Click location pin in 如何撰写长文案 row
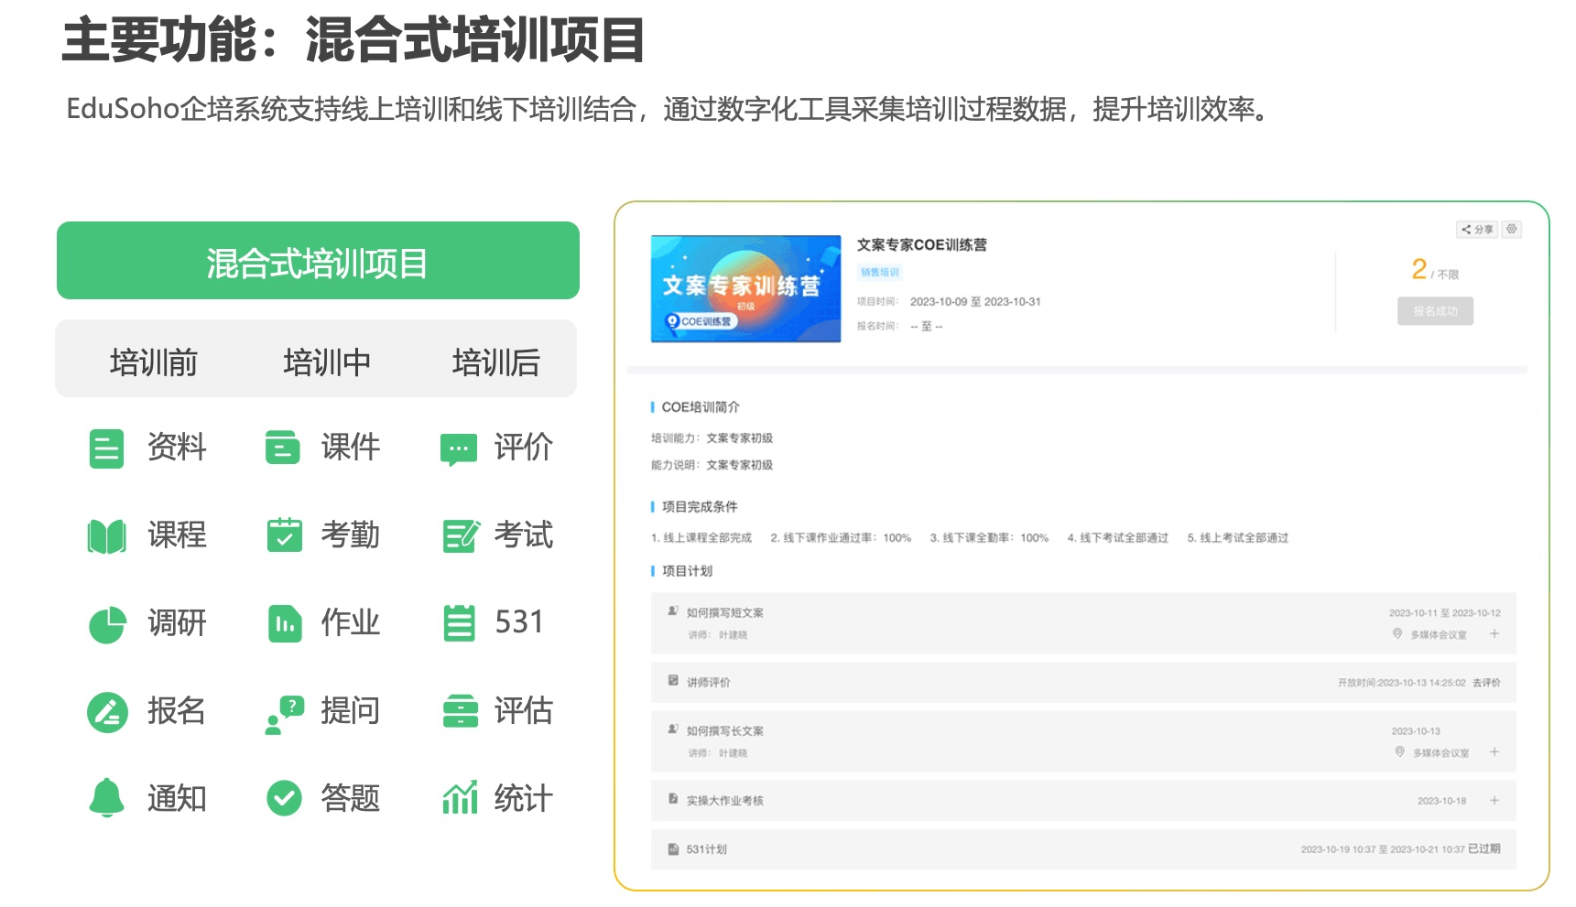 (x=1399, y=751)
